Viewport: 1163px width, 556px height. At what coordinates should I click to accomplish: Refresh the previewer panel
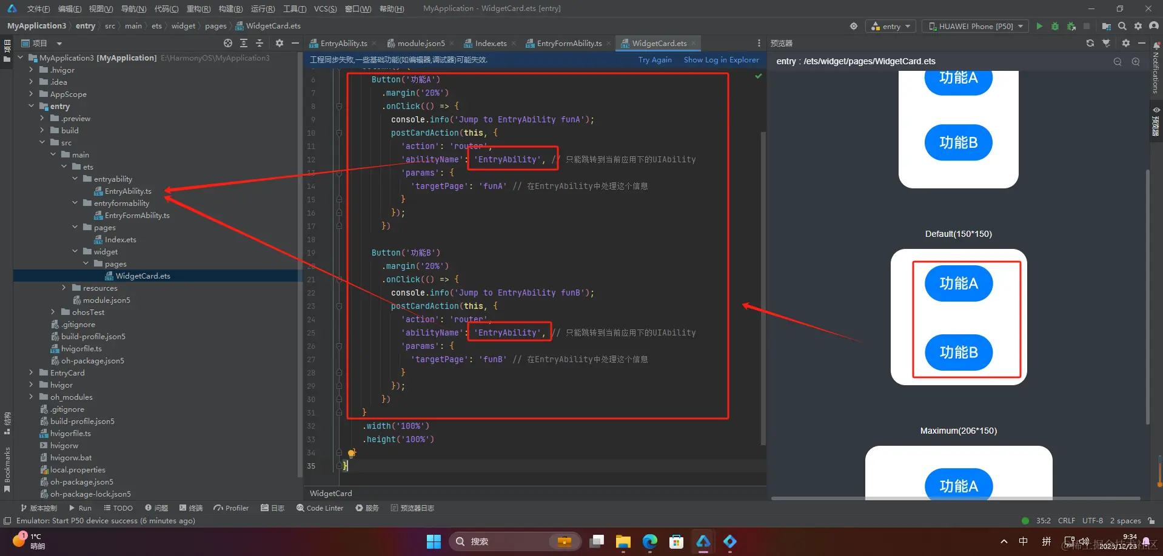point(1090,43)
